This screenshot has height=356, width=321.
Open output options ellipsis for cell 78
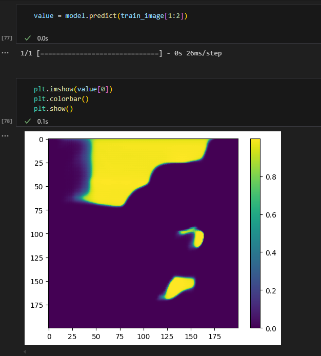click(x=5, y=136)
